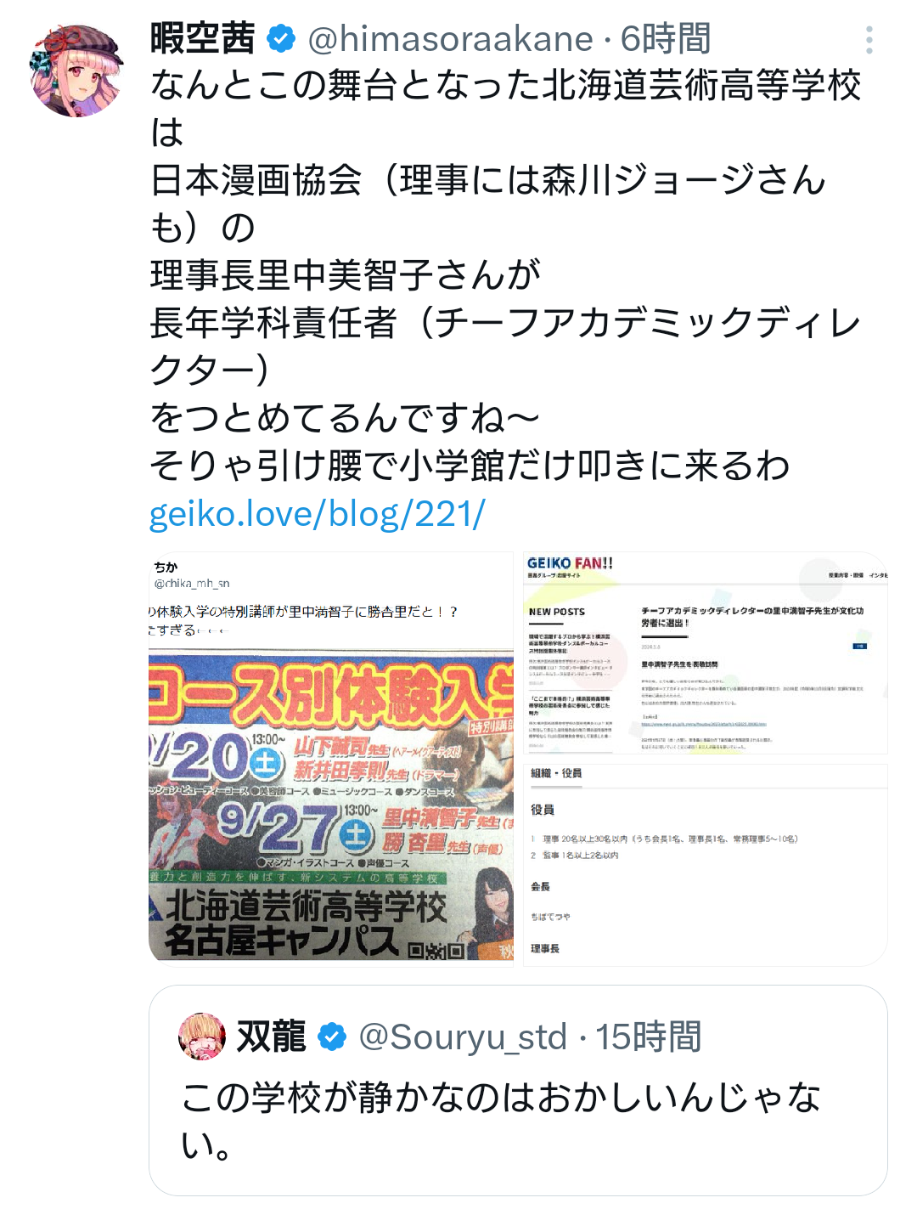Open 双龍's small avatar in quoted tweet

click(202, 1037)
